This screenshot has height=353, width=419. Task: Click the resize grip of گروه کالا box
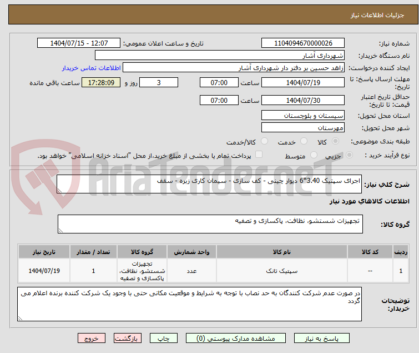pyautogui.click(x=60, y=231)
